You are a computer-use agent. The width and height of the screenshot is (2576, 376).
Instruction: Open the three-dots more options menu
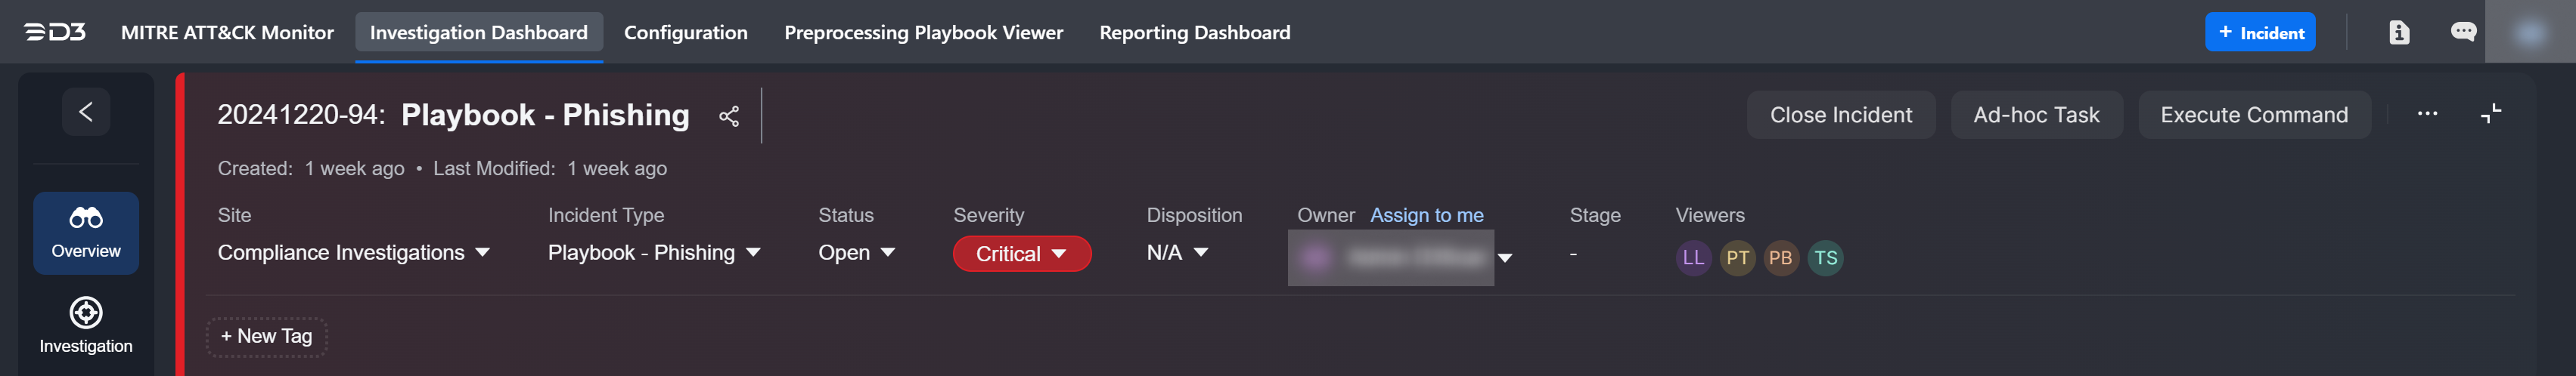pos(2427,115)
